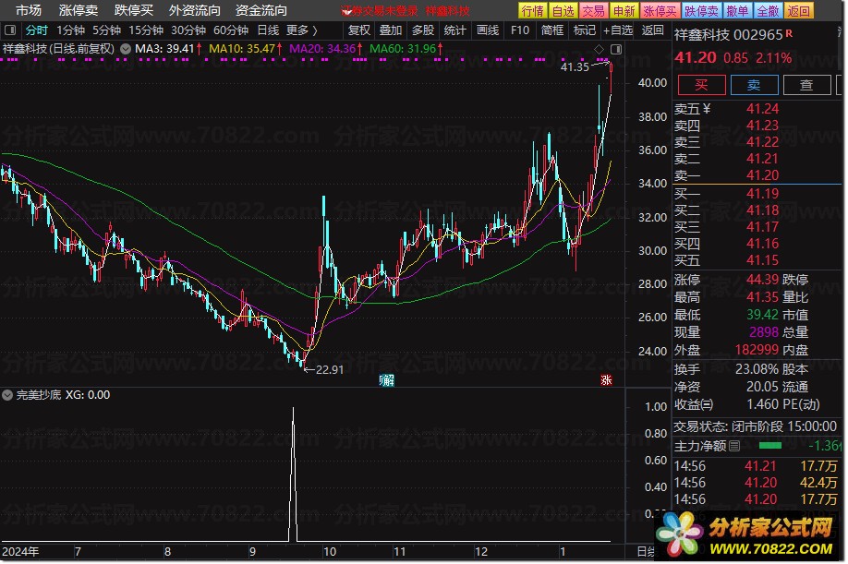Click the 叠加 overlay toolbar button
This screenshot has height=564, width=848.
391,30
